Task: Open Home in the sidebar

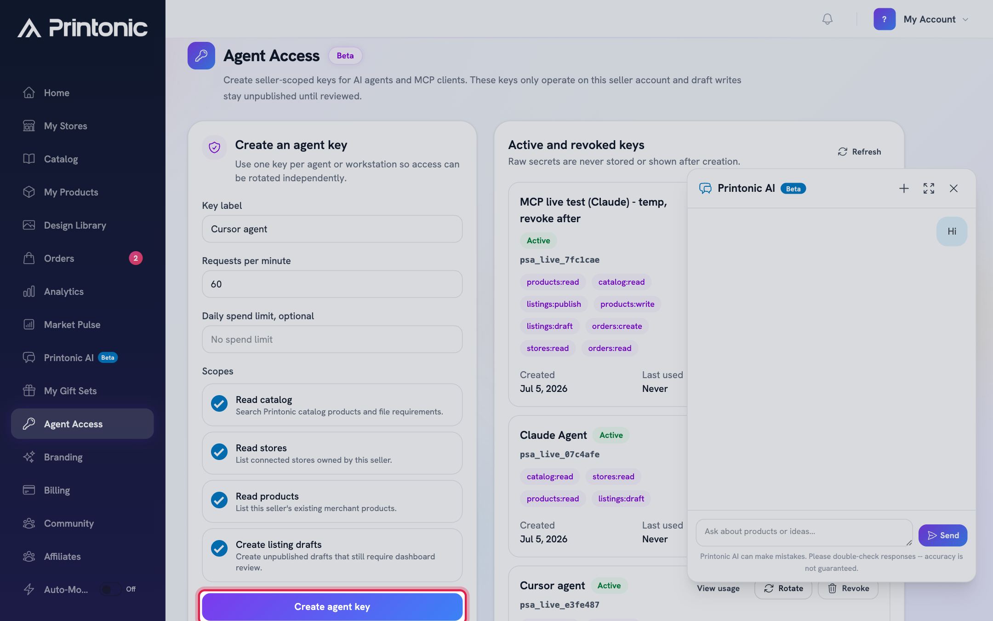Action: click(82, 92)
